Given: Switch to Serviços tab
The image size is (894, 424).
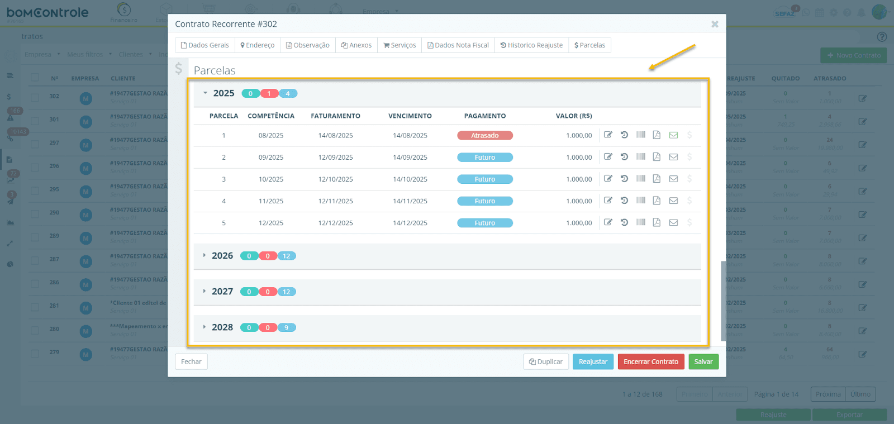Looking at the screenshot, I should [400, 45].
